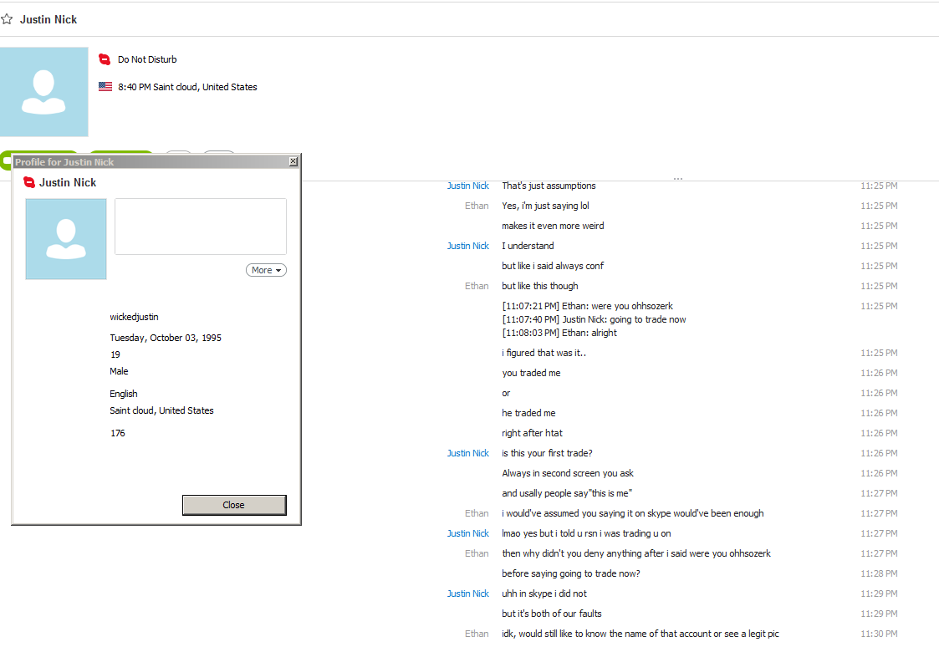Click the message 'right after htat'
The height and width of the screenshot is (647, 939).
(x=533, y=433)
